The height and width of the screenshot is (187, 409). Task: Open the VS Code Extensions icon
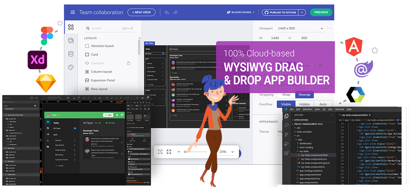(286, 153)
